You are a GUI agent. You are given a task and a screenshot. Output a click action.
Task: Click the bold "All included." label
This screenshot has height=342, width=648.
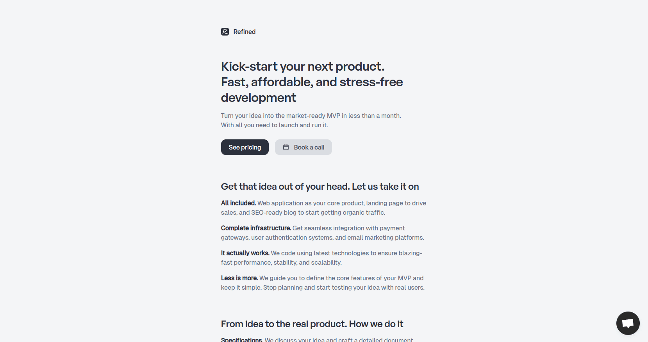pos(238,203)
